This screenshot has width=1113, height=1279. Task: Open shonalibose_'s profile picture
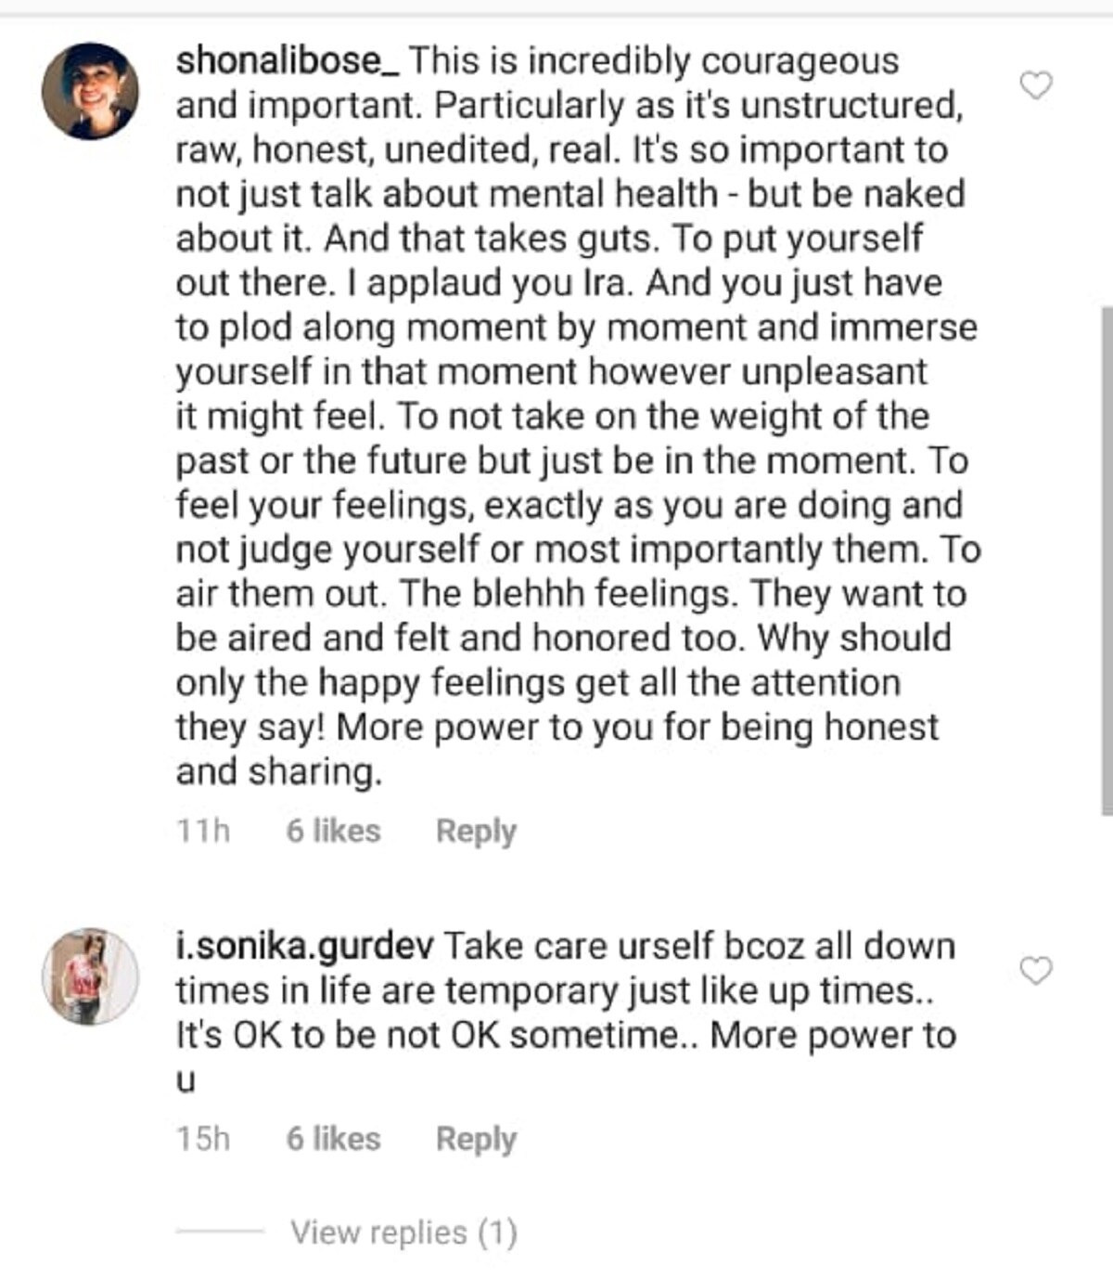tap(90, 91)
